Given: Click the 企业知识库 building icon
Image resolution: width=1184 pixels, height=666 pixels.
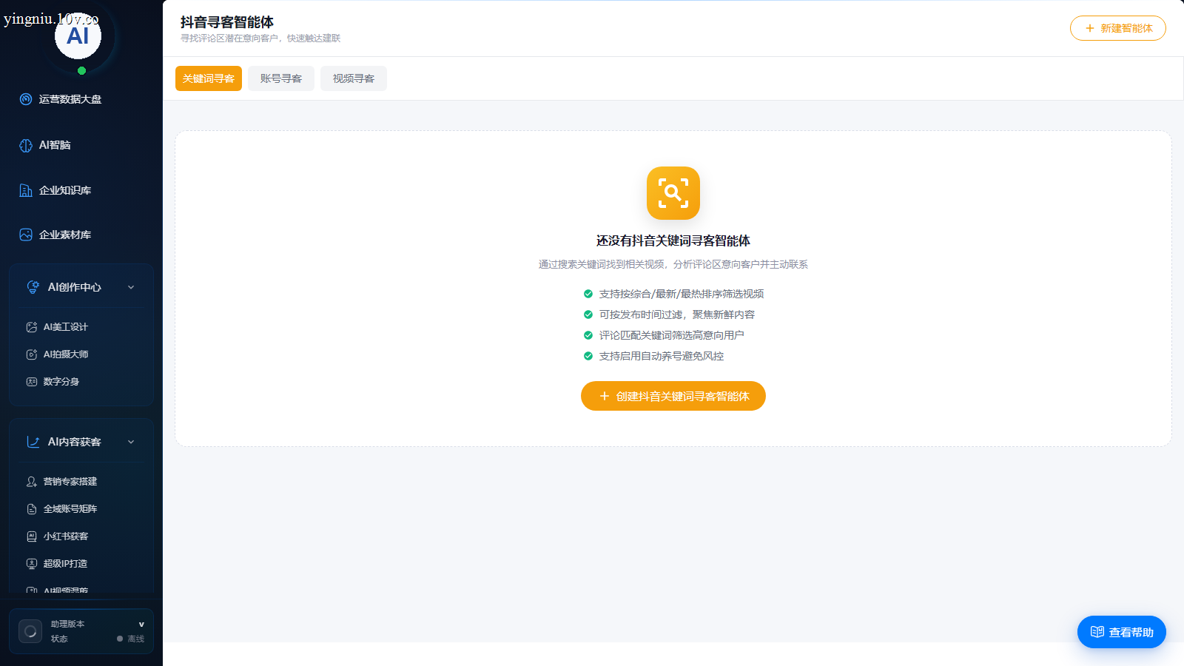Looking at the screenshot, I should pos(26,190).
